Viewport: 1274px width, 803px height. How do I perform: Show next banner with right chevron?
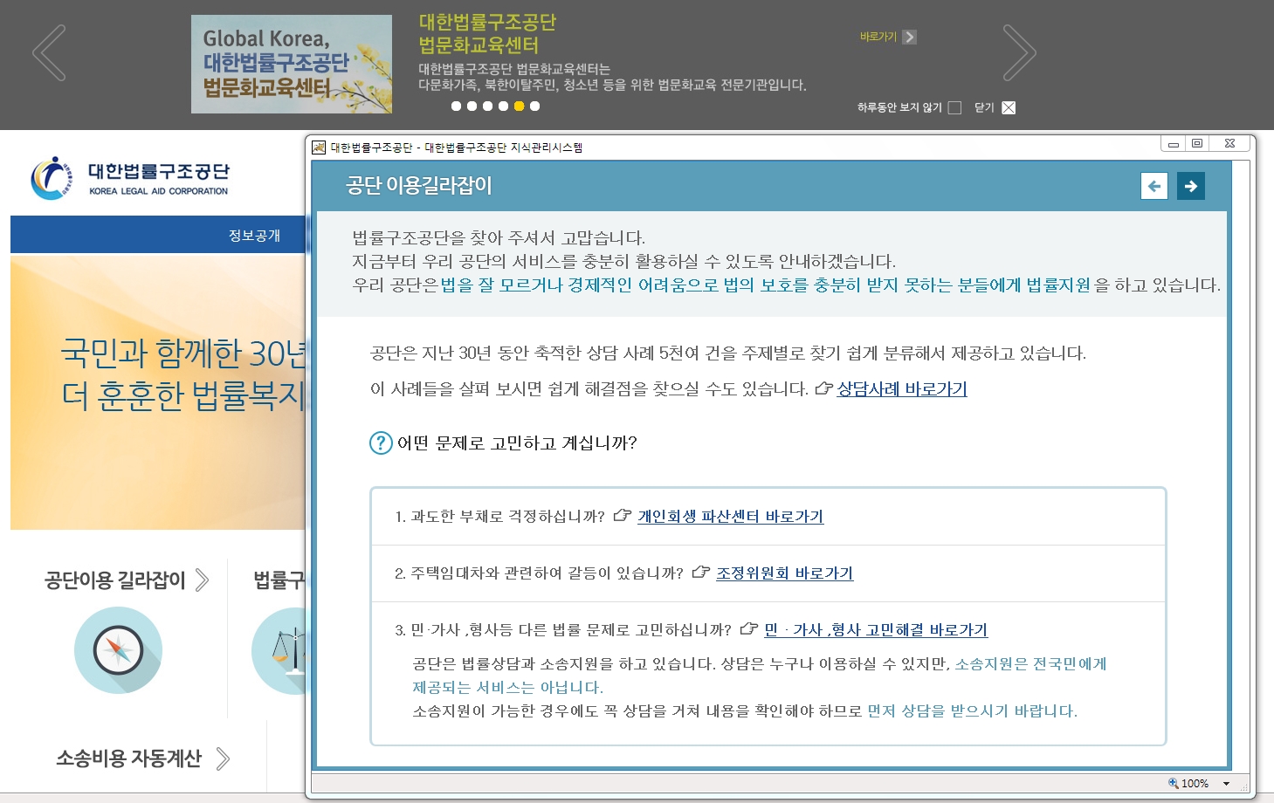pos(1019,53)
